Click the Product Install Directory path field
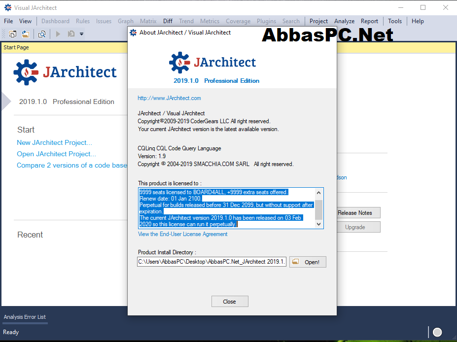The width and height of the screenshot is (457, 342). (212, 262)
